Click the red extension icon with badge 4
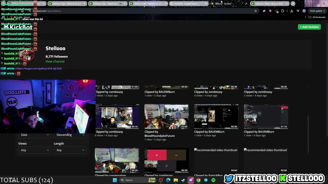 pyautogui.click(x=276, y=11)
